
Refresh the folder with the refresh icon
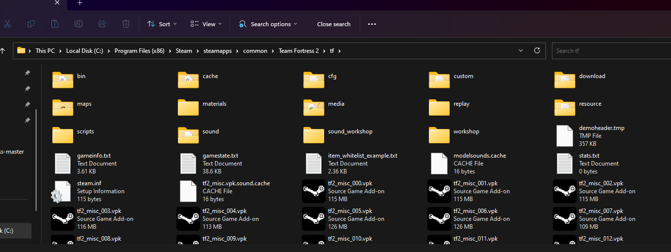(537, 50)
